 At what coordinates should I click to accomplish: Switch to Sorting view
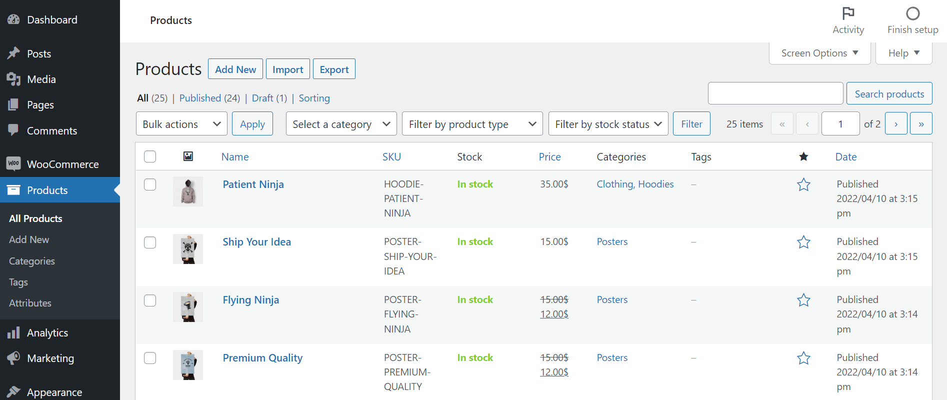tap(314, 98)
